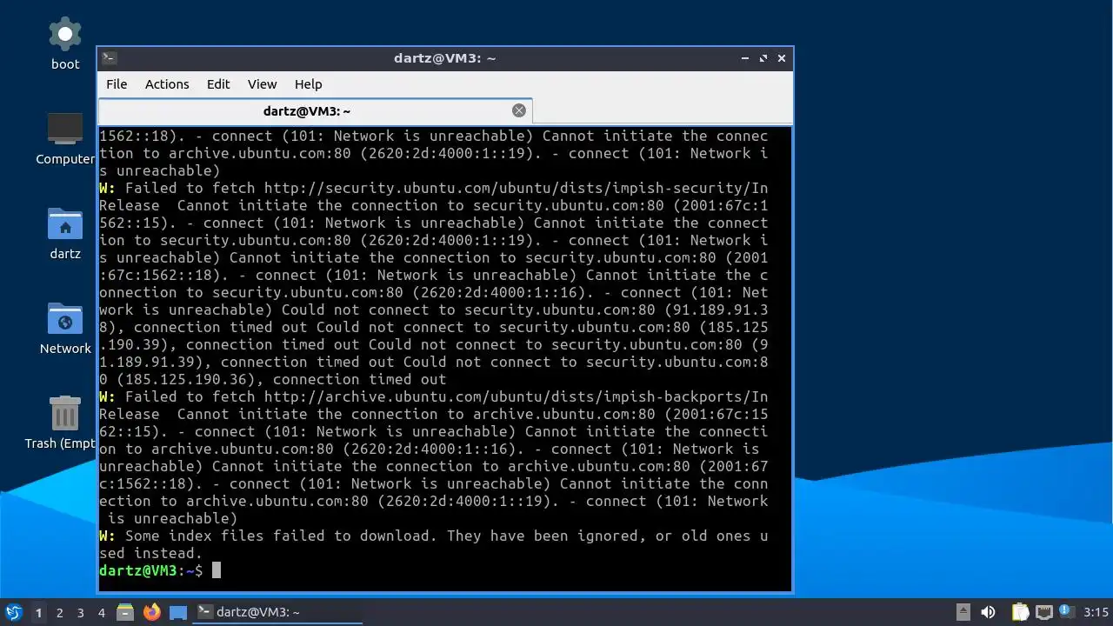This screenshot has width=1113, height=626.
Task: Select the dartz@VM3: ~ terminal tab
Action: pos(315,111)
